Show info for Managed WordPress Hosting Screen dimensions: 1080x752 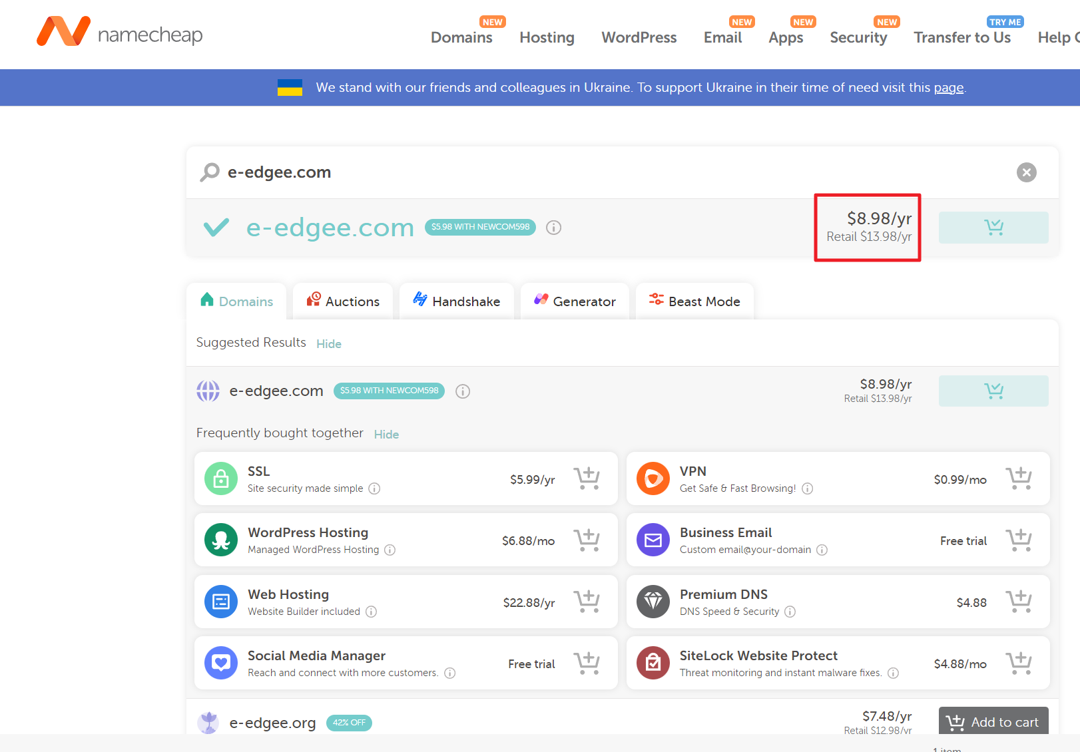[390, 550]
